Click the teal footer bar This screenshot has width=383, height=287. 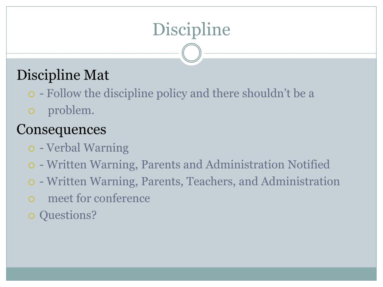click(191, 274)
